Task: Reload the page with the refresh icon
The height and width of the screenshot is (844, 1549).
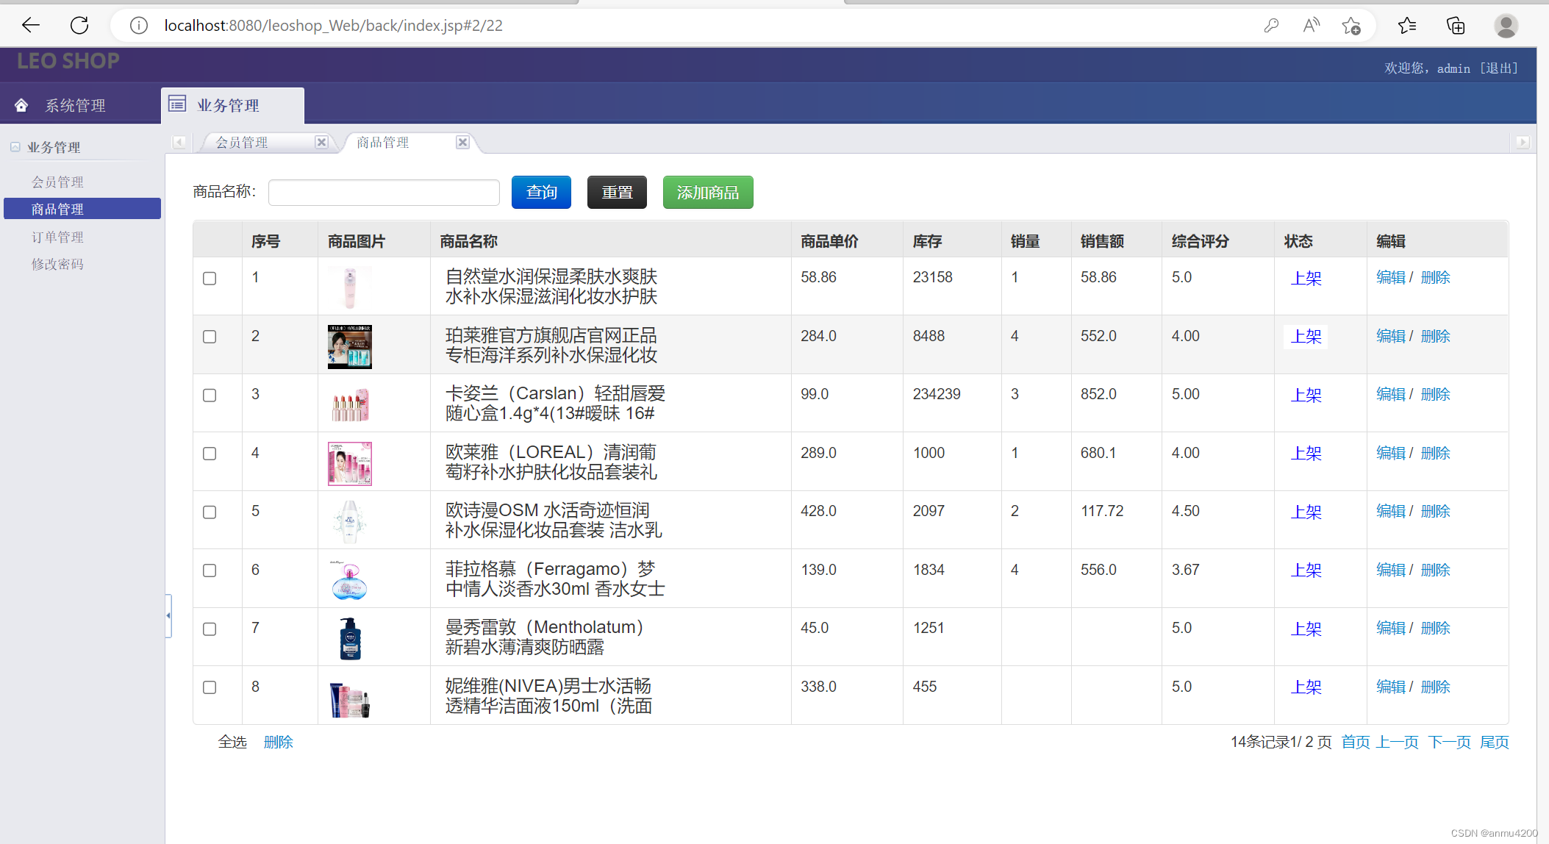Action: (79, 26)
